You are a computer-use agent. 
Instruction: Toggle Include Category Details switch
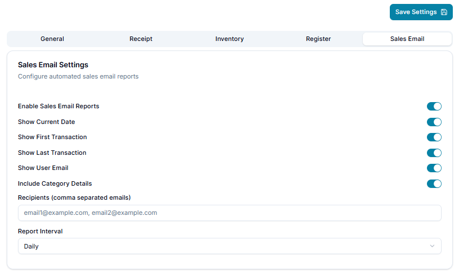pos(434,183)
